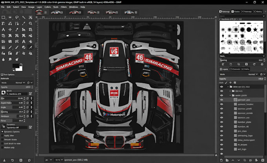Select the Blur/Sharpen droplet tool
267x163 pixels.
[3, 59]
